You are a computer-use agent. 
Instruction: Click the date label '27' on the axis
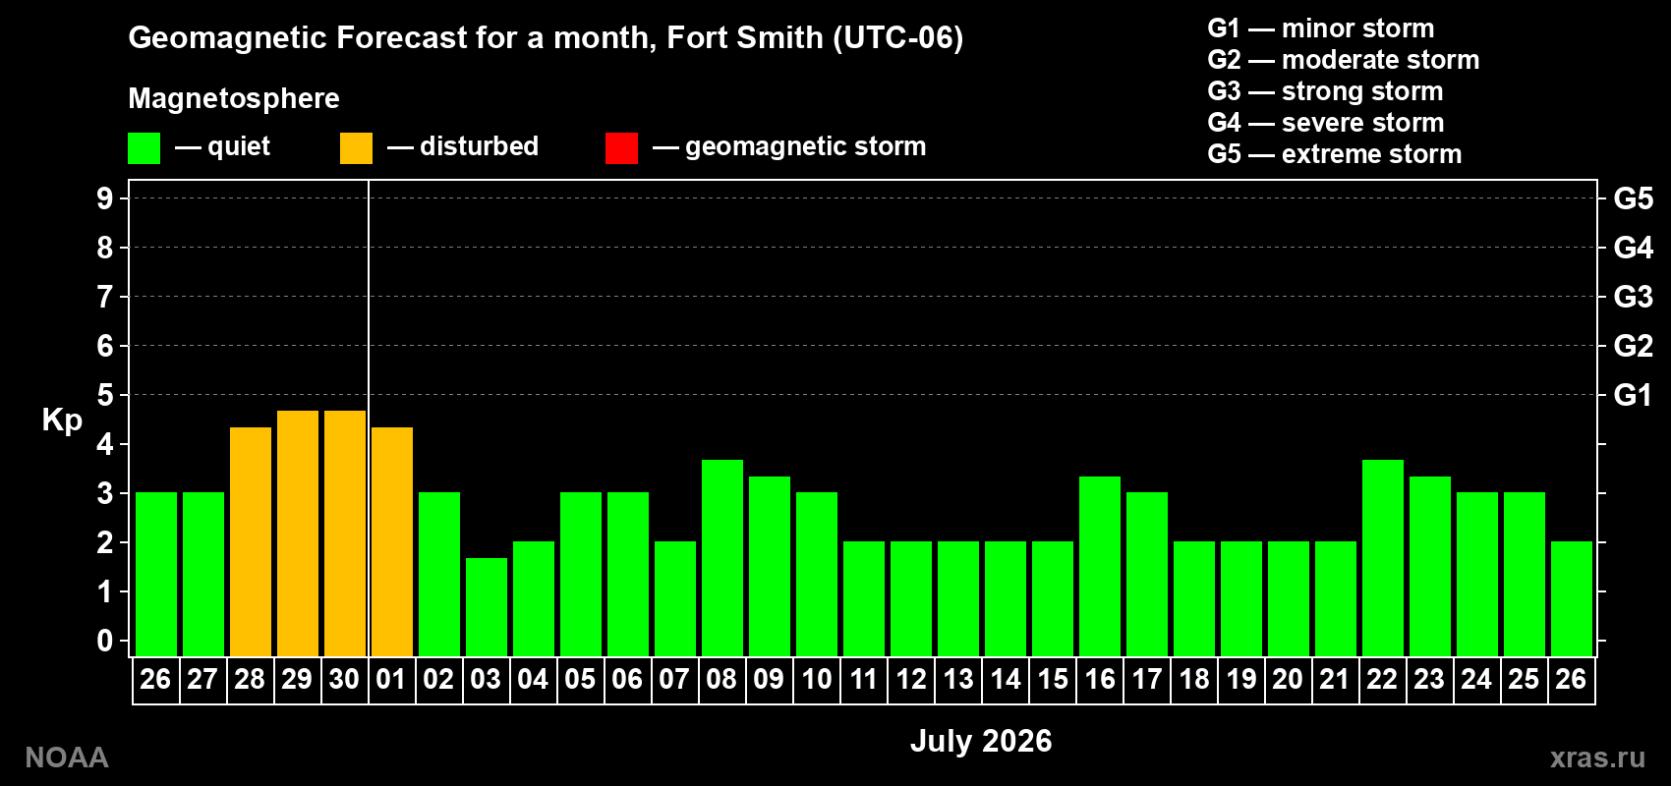pos(202,680)
